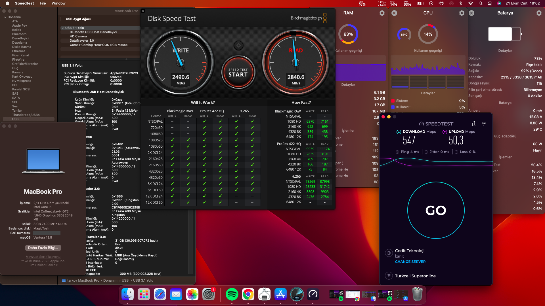This screenshot has width=545, height=306.
Task: Open the Window menu
Action: pyautogui.click(x=58, y=3)
